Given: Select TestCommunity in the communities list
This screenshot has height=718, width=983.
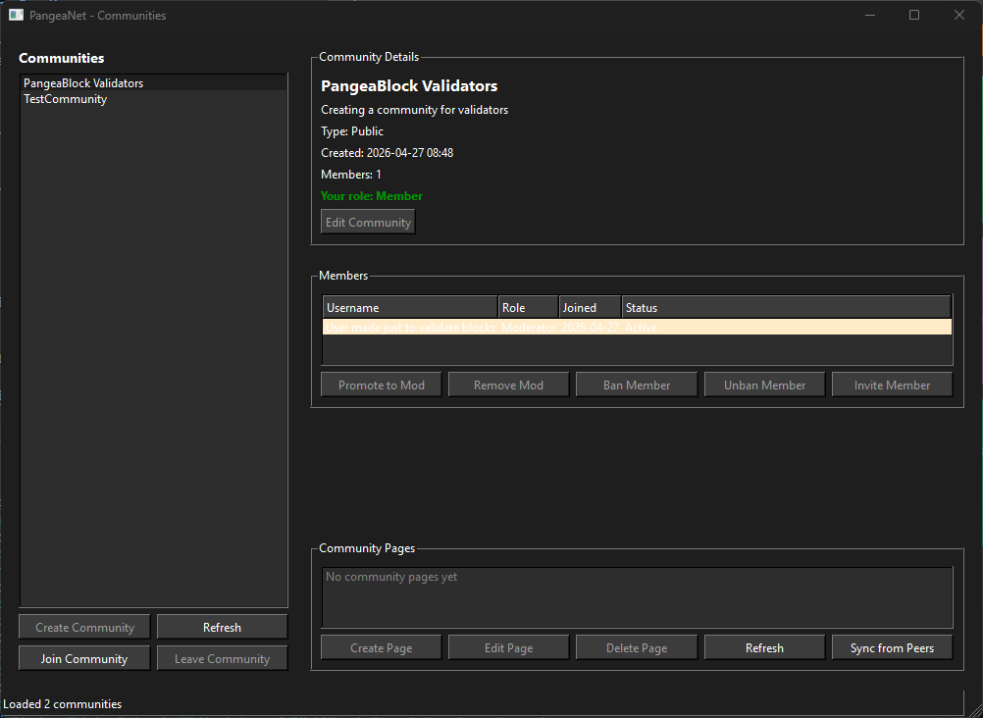Looking at the screenshot, I should pyautogui.click(x=154, y=99).
